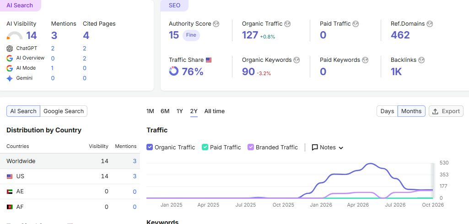The image size is (469, 224).
Task: Open the AI Search card tab label
Action: pyautogui.click(x=20, y=5)
